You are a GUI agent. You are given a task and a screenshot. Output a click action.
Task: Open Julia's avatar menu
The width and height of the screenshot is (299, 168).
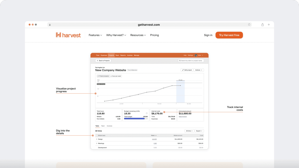point(196,55)
